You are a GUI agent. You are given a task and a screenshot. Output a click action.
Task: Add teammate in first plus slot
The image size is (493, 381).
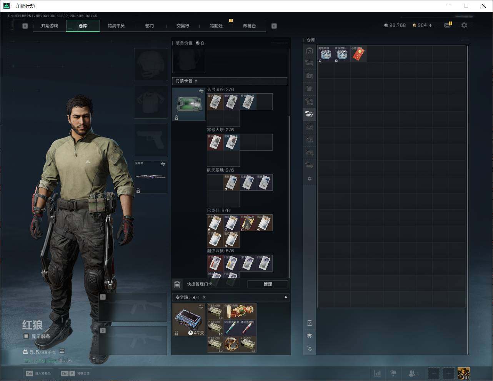(x=433, y=373)
